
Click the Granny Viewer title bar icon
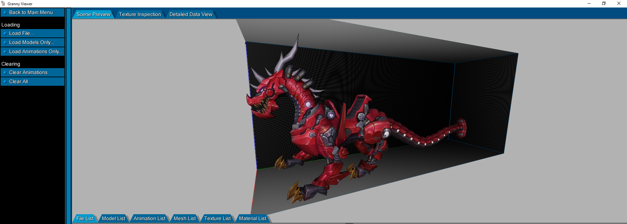pos(3,4)
